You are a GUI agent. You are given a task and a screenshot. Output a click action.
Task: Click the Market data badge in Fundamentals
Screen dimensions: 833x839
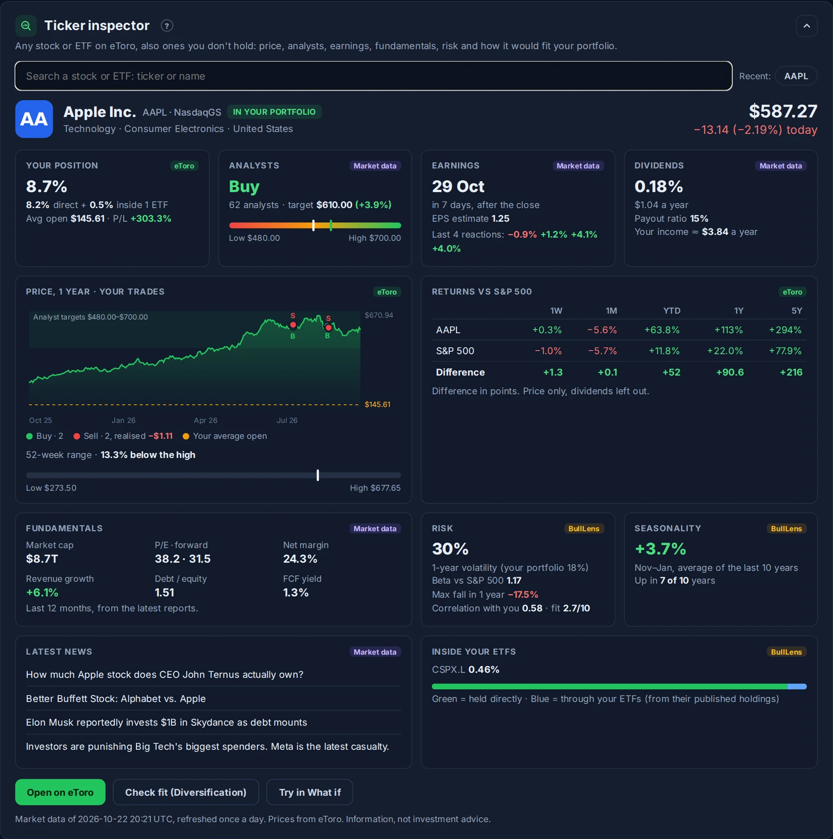(375, 528)
